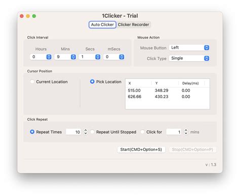Open the Mins stepper dropdown
This screenshot has height=196, width=240.
(x=73, y=57)
